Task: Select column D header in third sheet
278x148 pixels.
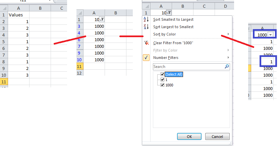Action: point(224,6)
